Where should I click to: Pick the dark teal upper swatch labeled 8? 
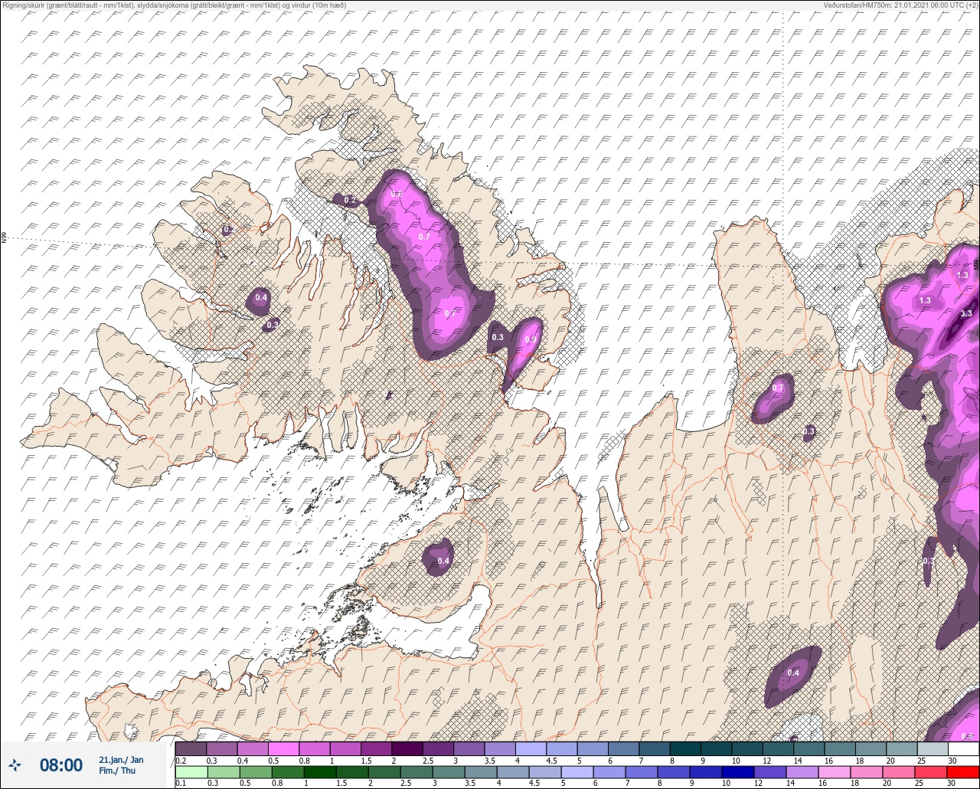pyautogui.click(x=685, y=748)
